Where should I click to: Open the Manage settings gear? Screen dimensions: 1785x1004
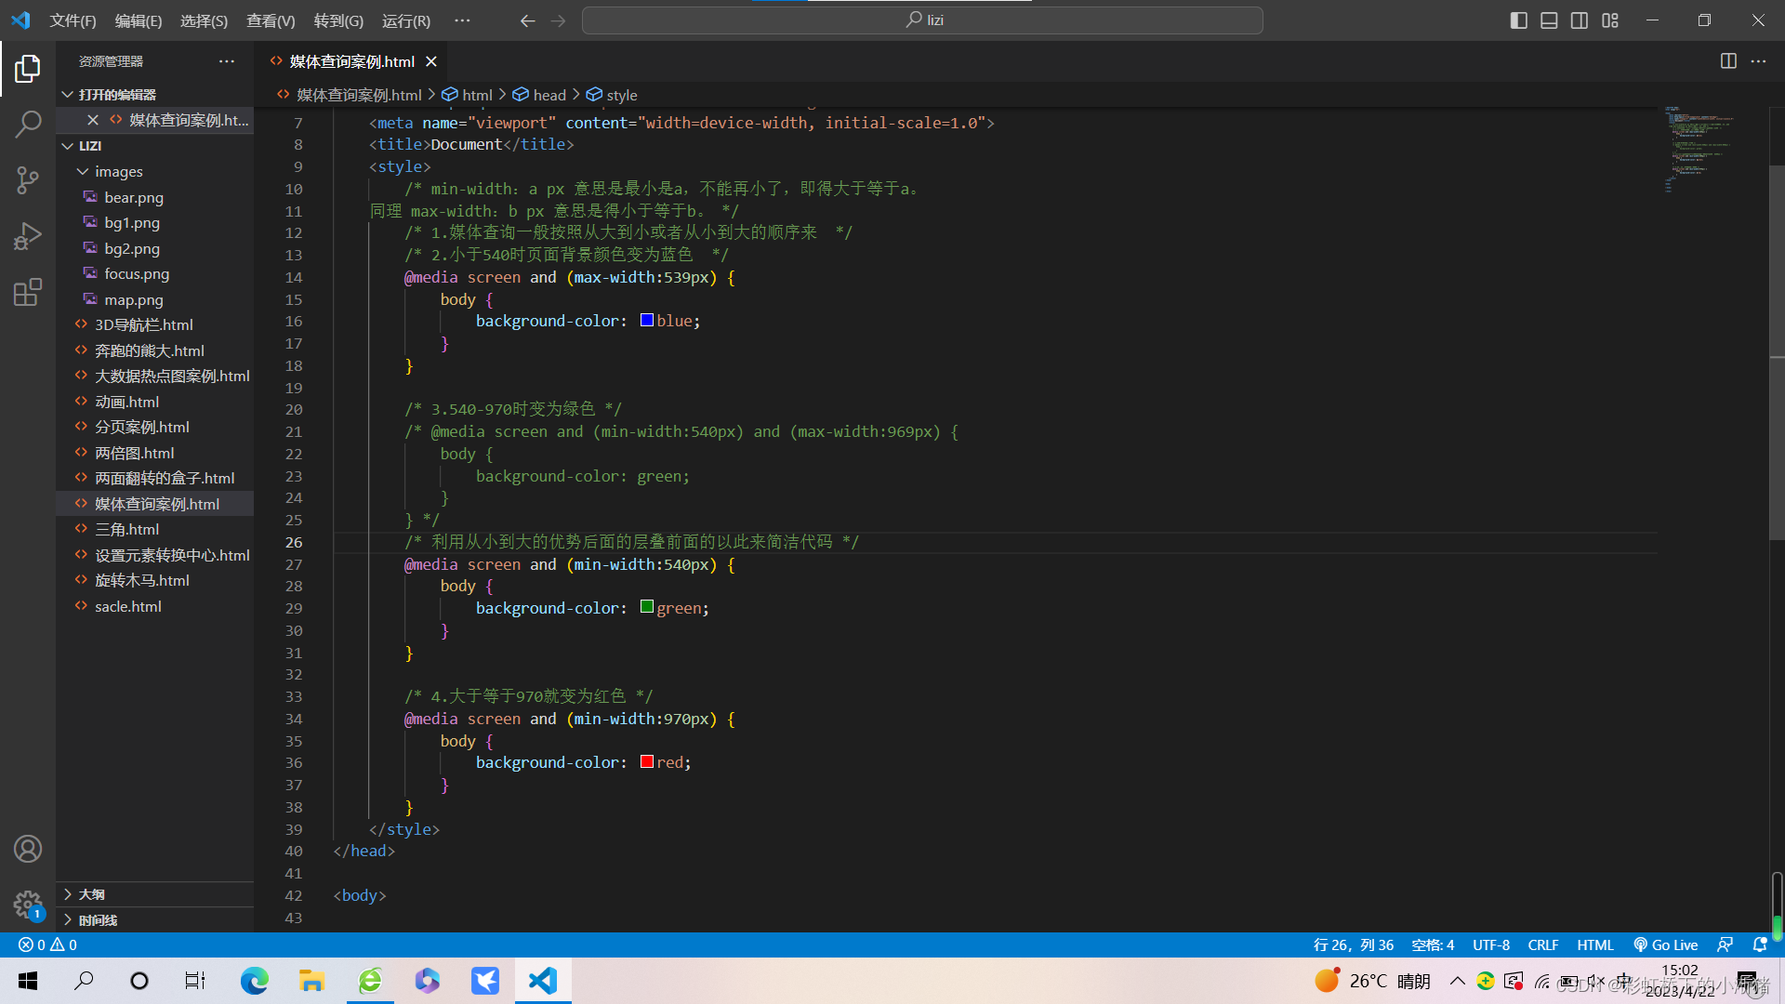[28, 905]
